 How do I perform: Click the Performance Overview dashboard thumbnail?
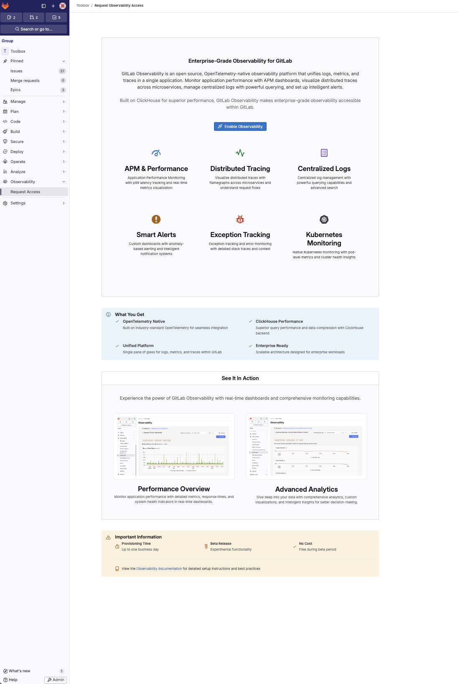click(x=174, y=446)
